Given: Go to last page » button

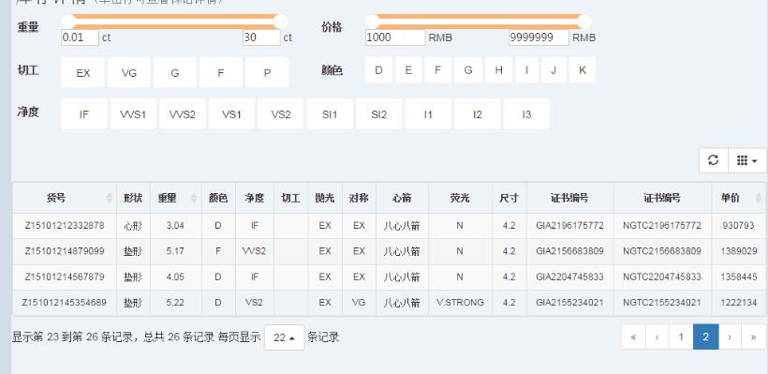Looking at the screenshot, I should coord(753,337).
